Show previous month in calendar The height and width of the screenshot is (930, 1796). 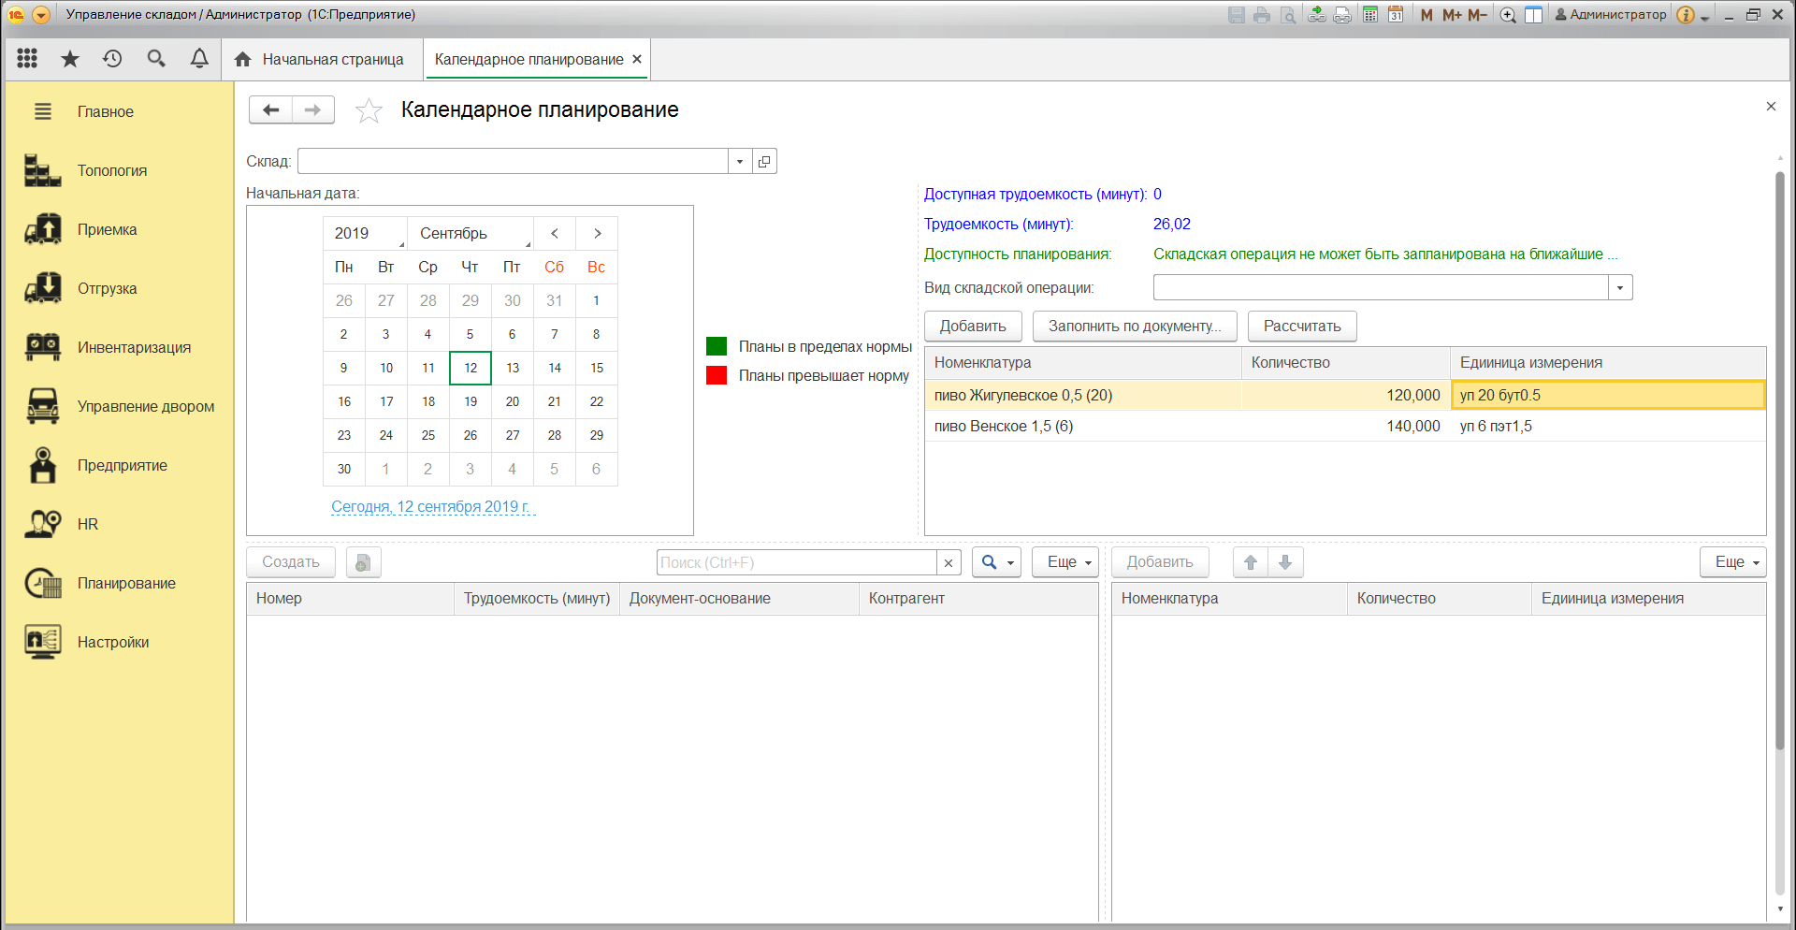555,234
